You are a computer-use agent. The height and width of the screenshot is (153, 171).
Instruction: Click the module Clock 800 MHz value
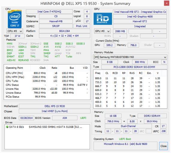point(140,62)
